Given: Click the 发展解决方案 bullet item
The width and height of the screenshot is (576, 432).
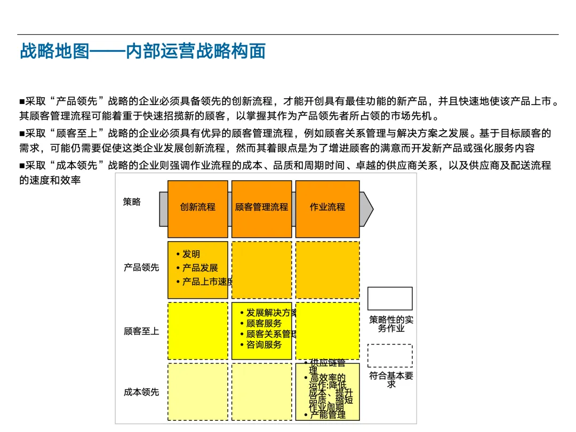Looking at the screenshot, I should click(268, 313).
